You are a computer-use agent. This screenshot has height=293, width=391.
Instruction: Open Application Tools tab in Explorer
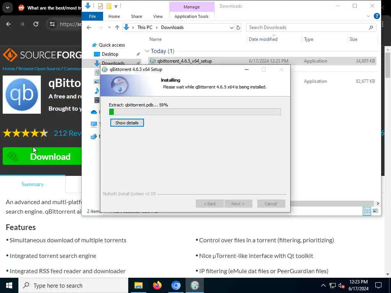tap(192, 16)
